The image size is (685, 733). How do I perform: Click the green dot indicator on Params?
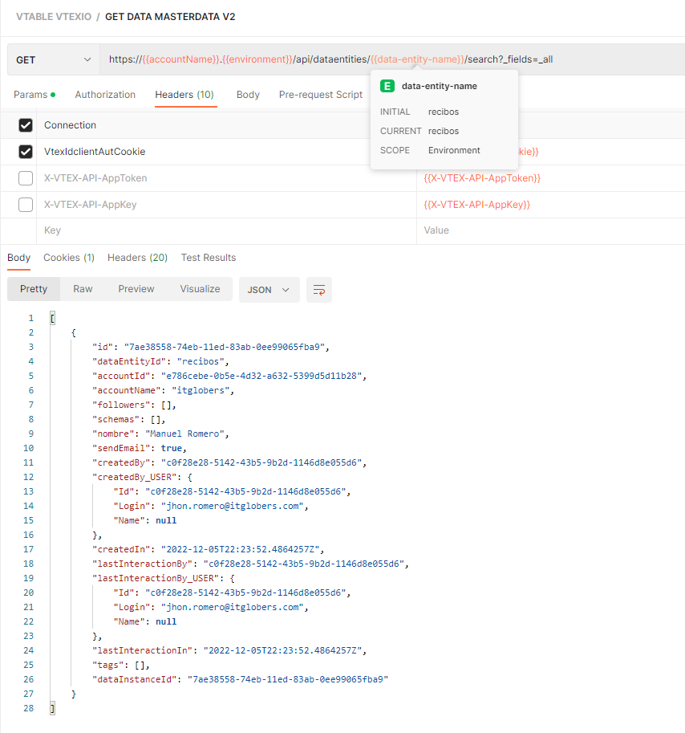53,95
